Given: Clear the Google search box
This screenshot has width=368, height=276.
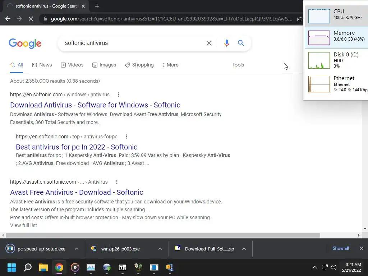Looking at the screenshot, I should (209, 43).
